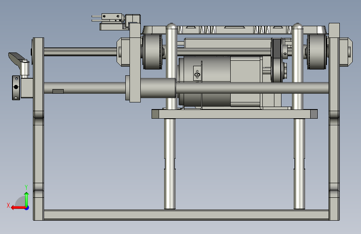The width and height of the screenshot is (361, 234).
Task: Select the ribbed top tray plate
Action: [235, 30]
